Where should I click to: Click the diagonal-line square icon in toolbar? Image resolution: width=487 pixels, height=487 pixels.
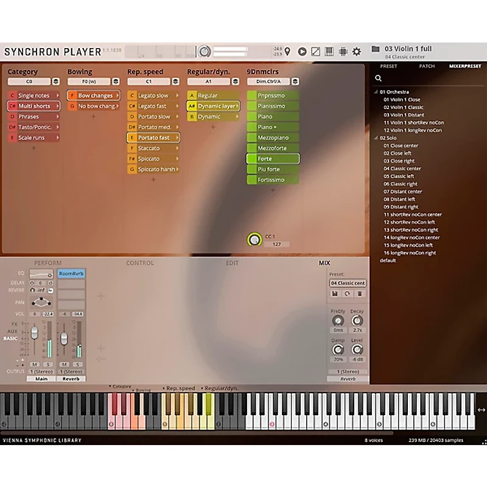point(315,52)
